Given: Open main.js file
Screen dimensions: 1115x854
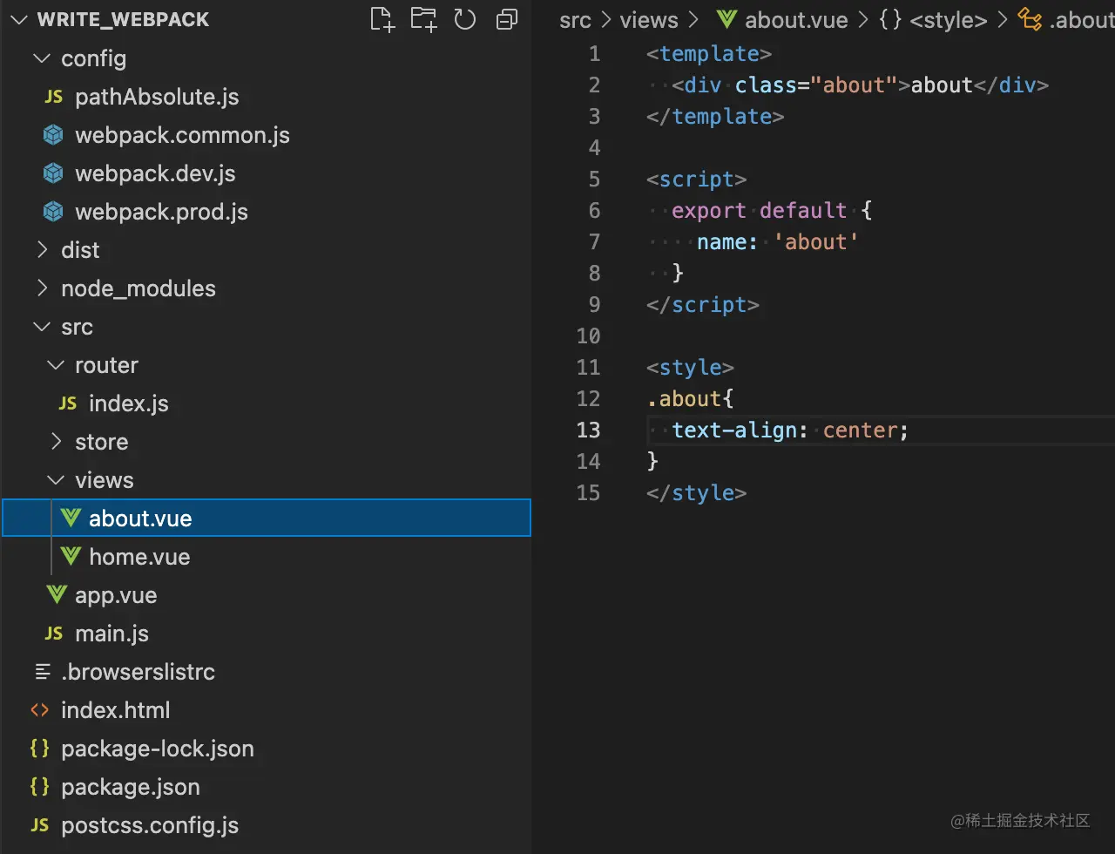Looking at the screenshot, I should tap(266, 634).
